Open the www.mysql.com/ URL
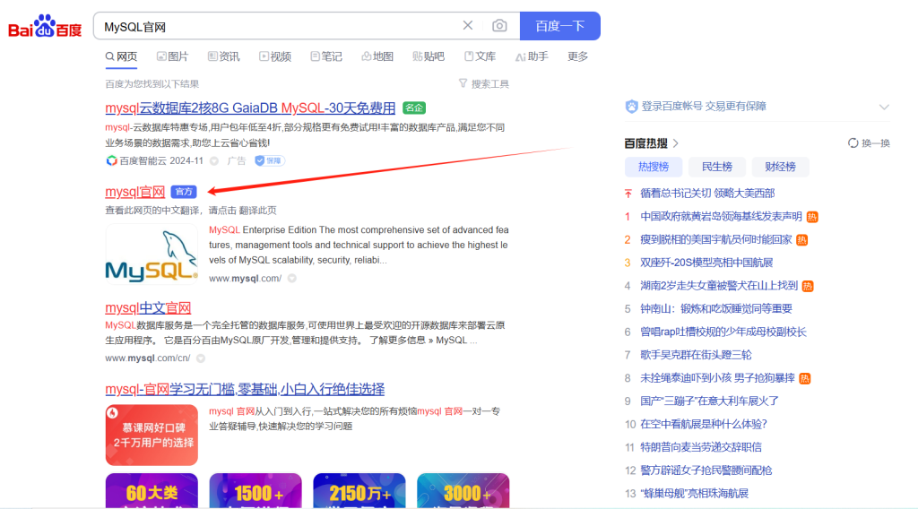The image size is (918, 509). [x=246, y=279]
